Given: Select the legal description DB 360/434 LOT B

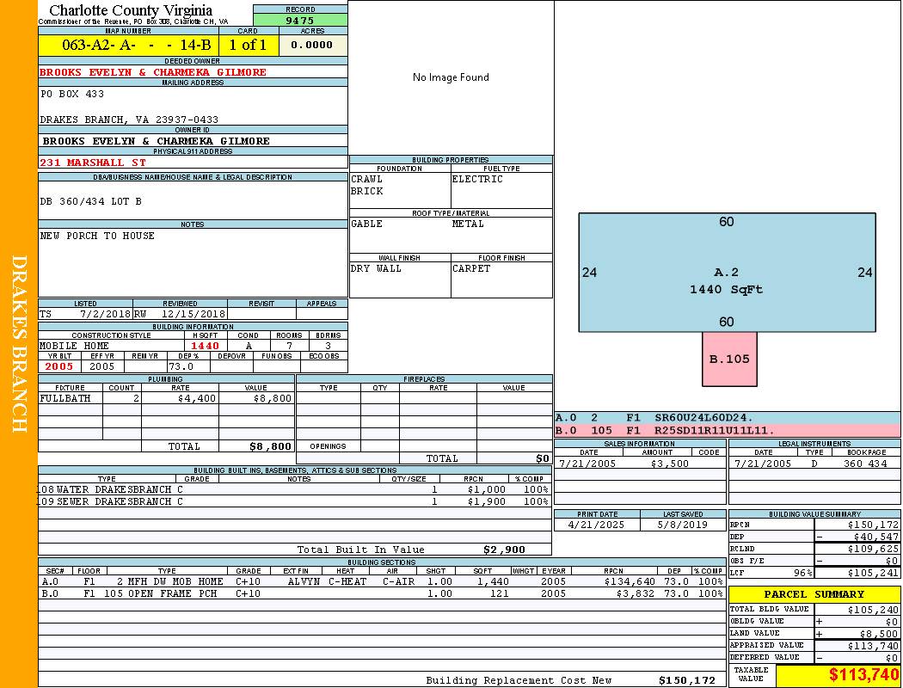Looking at the screenshot, I should point(91,201).
